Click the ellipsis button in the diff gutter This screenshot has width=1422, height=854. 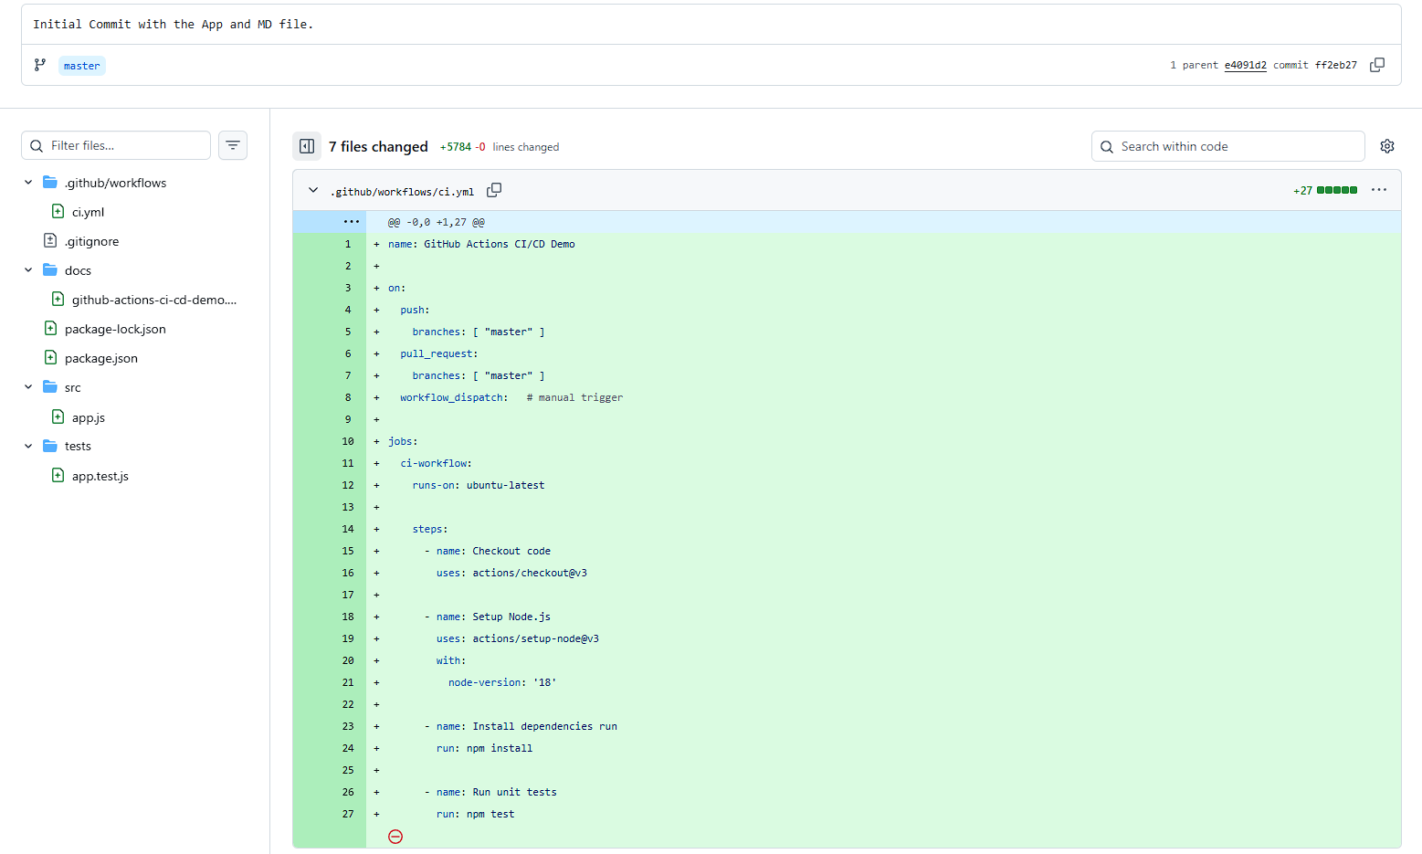coord(351,221)
